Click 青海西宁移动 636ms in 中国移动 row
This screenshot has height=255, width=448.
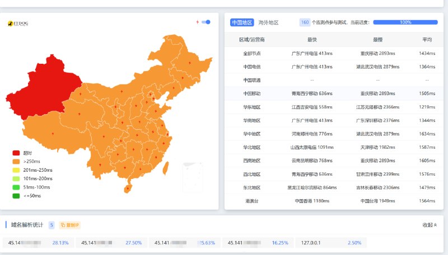[x=312, y=93]
